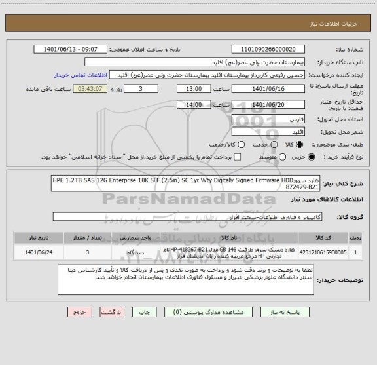Click the چاپ print button
Viewport: 377px width, 365px height.
pyautogui.click(x=144, y=312)
